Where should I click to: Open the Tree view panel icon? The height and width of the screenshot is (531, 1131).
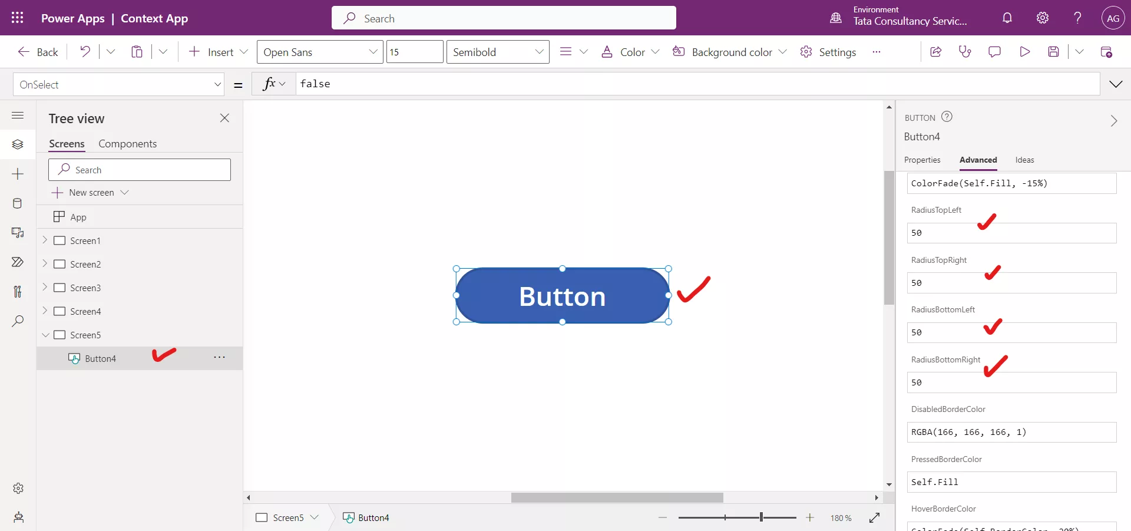pyautogui.click(x=18, y=144)
